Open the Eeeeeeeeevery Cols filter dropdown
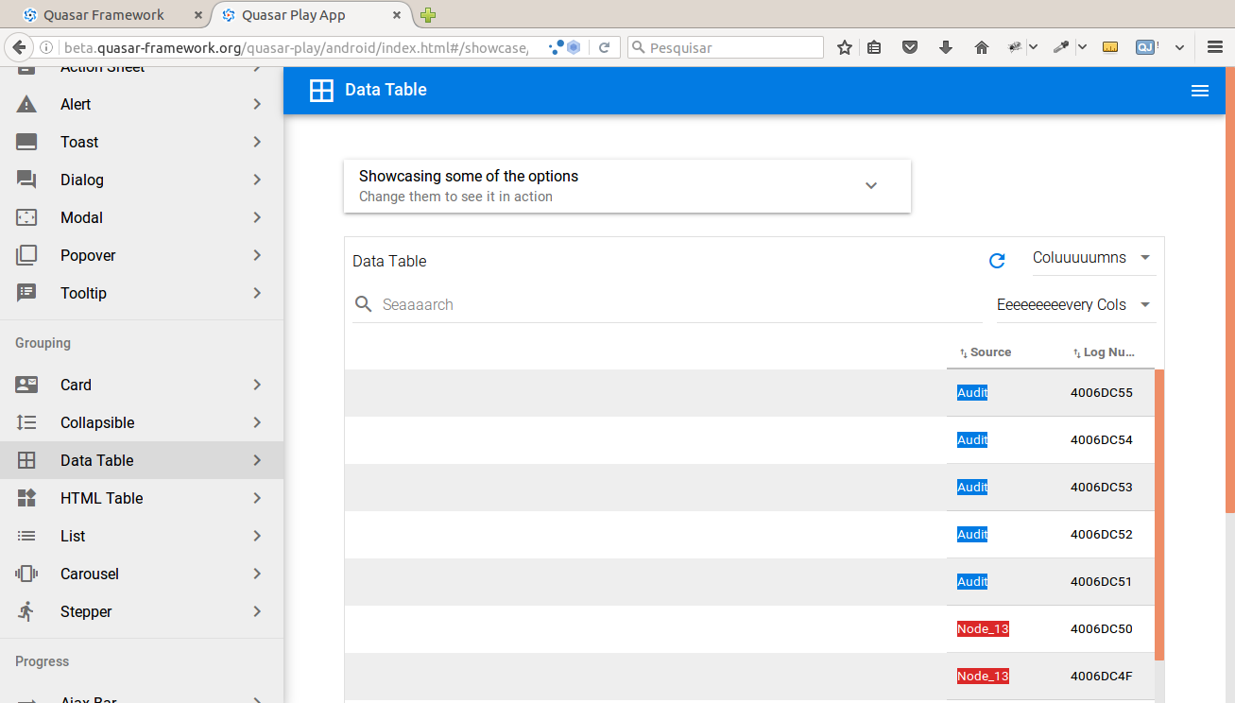1235x703 pixels. tap(1076, 304)
